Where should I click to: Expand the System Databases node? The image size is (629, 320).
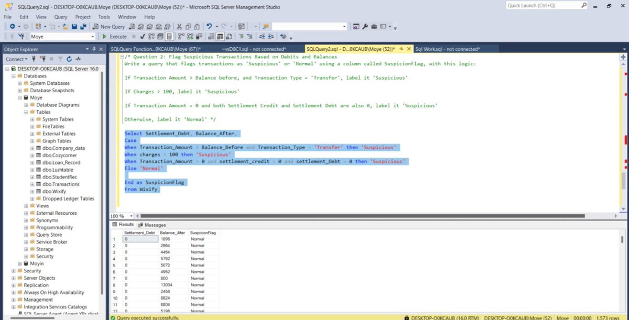pos(19,83)
